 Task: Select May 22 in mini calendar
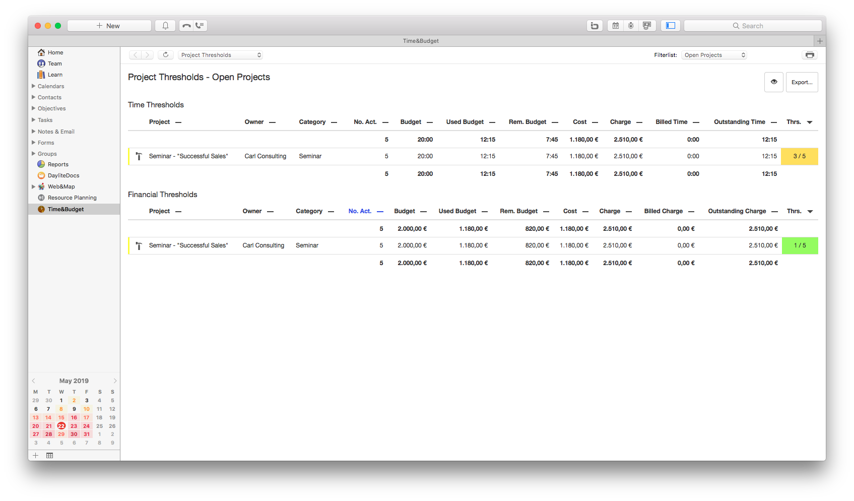[61, 426]
